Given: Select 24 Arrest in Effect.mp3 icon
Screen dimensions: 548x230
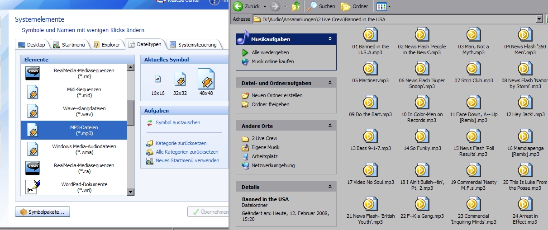Looking at the screenshot, I should (525, 204).
